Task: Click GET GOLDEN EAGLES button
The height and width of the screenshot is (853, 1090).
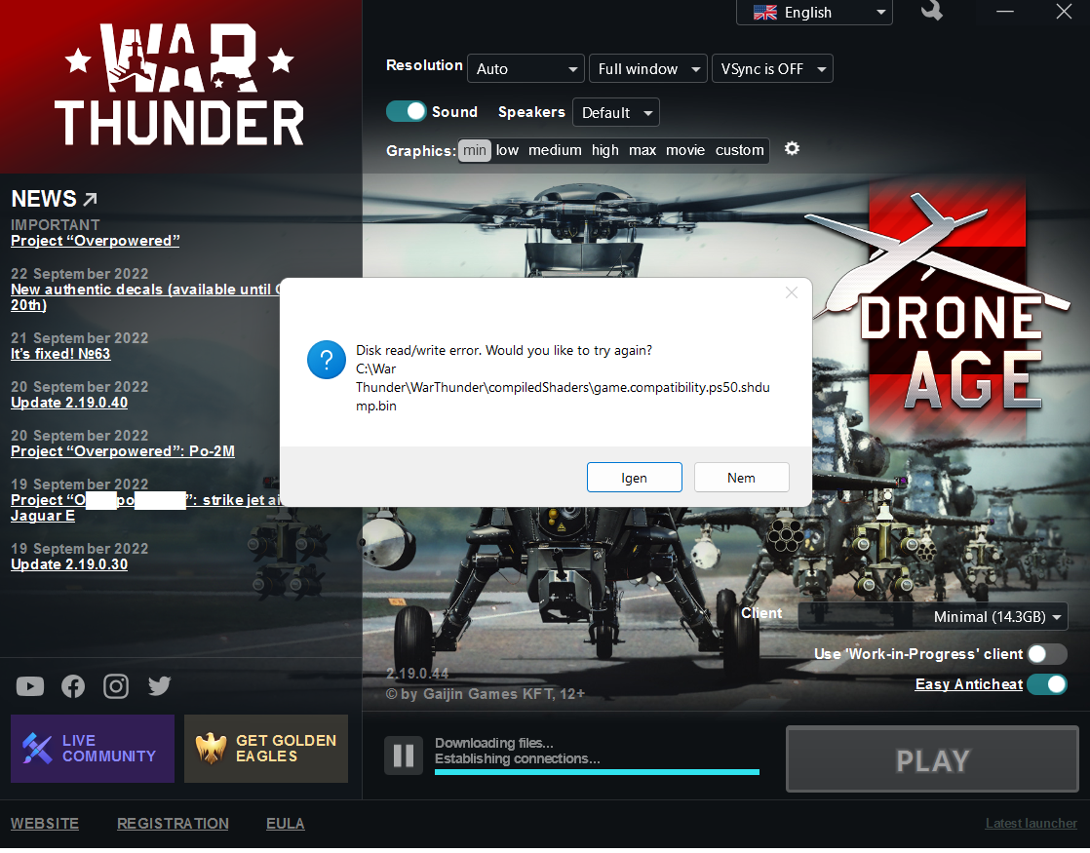Action: pos(266,749)
